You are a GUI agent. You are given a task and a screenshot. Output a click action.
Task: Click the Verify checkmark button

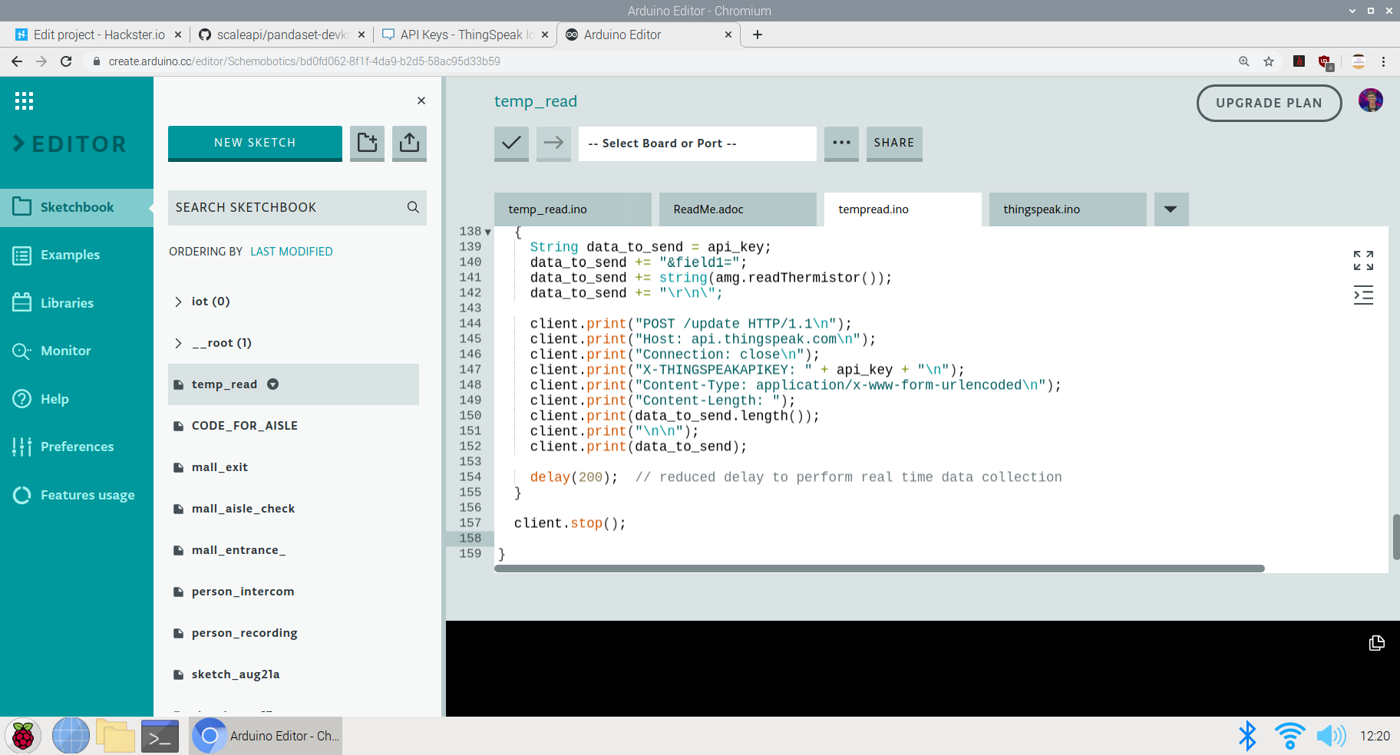511,143
